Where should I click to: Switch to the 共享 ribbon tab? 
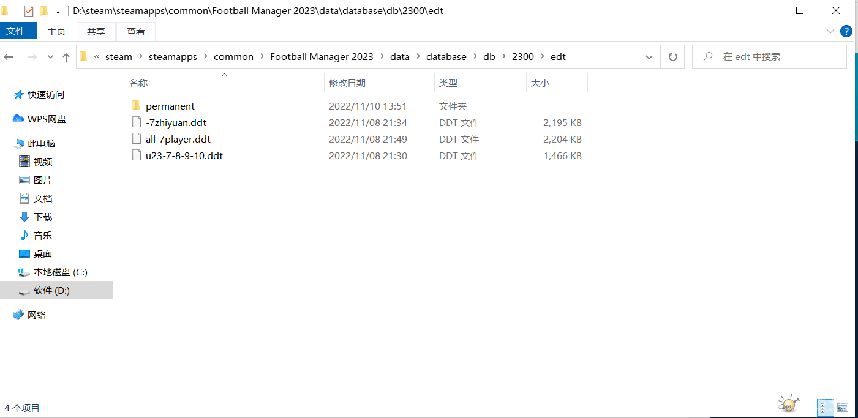(x=96, y=31)
